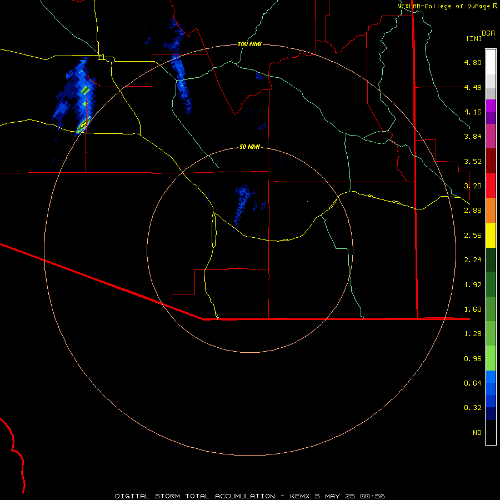Click the yellow legend swatch
This screenshot has width=500, height=500.
[491, 235]
